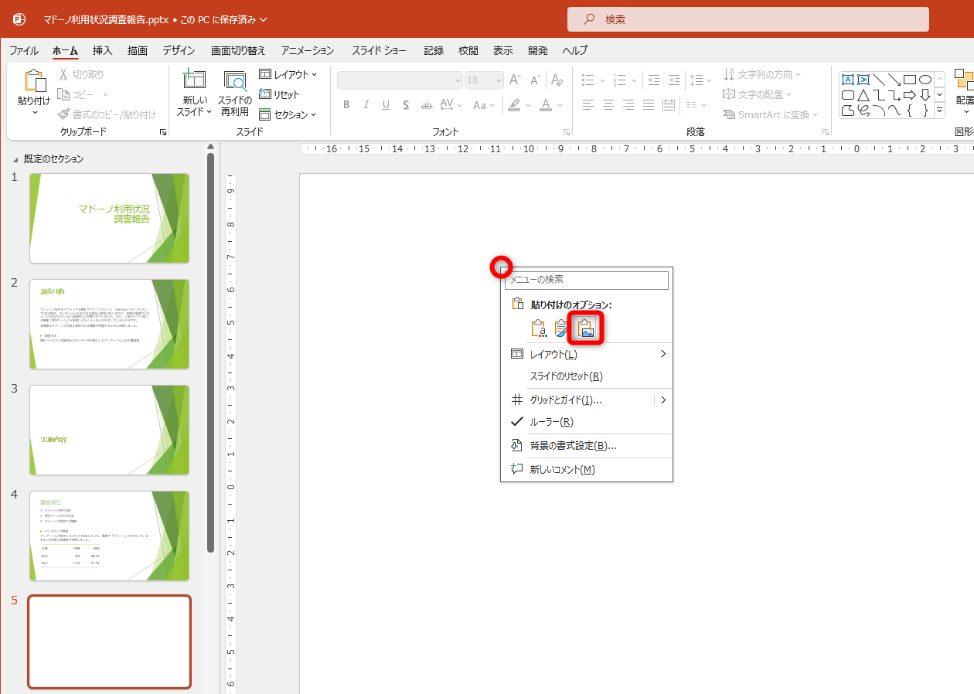Align text left in the paragraph group
This screenshot has height=694, width=974.
click(x=588, y=105)
